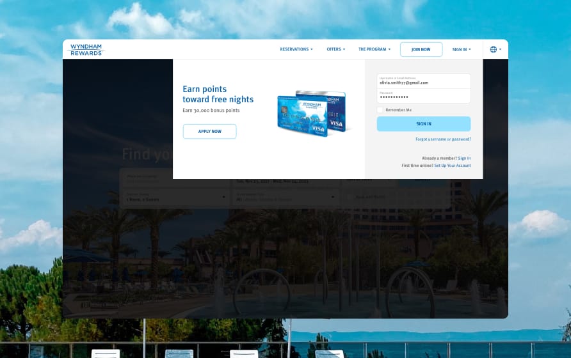Viewport: 571px width, 358px height.
Task: Click the Username or Email Address field
Action: [423, 81]
